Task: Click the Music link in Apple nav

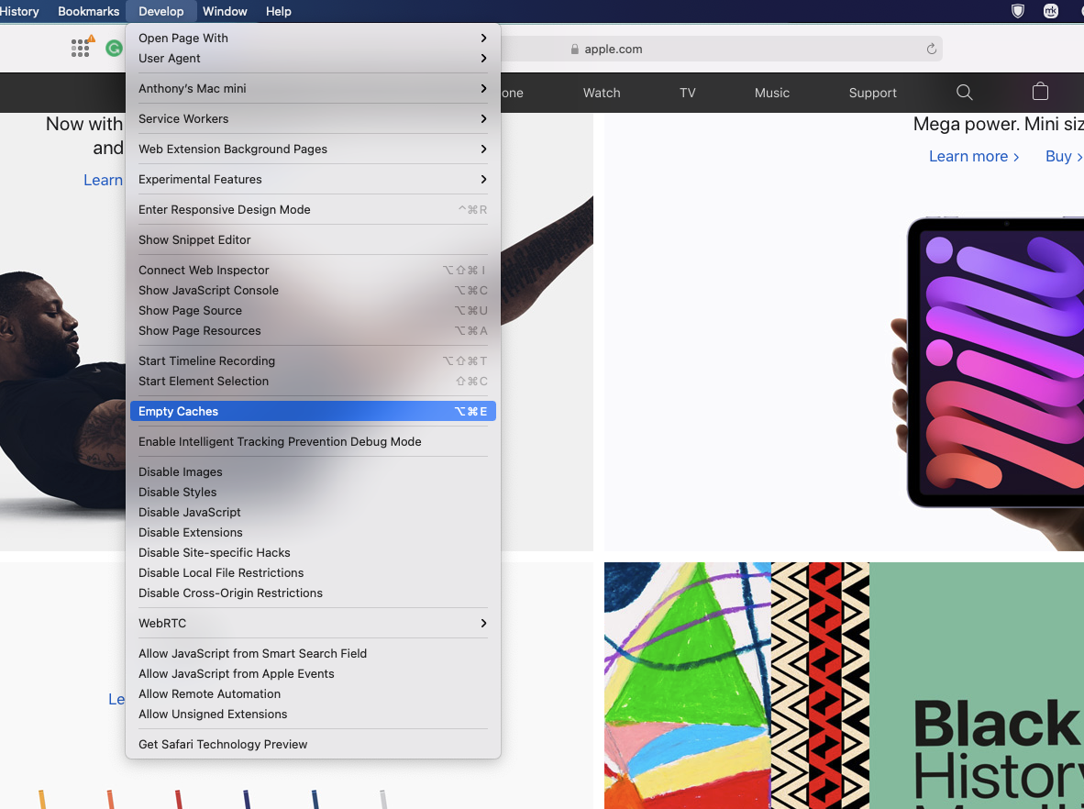Action: (771, 93)
